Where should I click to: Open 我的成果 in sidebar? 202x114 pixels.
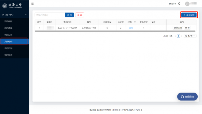click(8, 28)
